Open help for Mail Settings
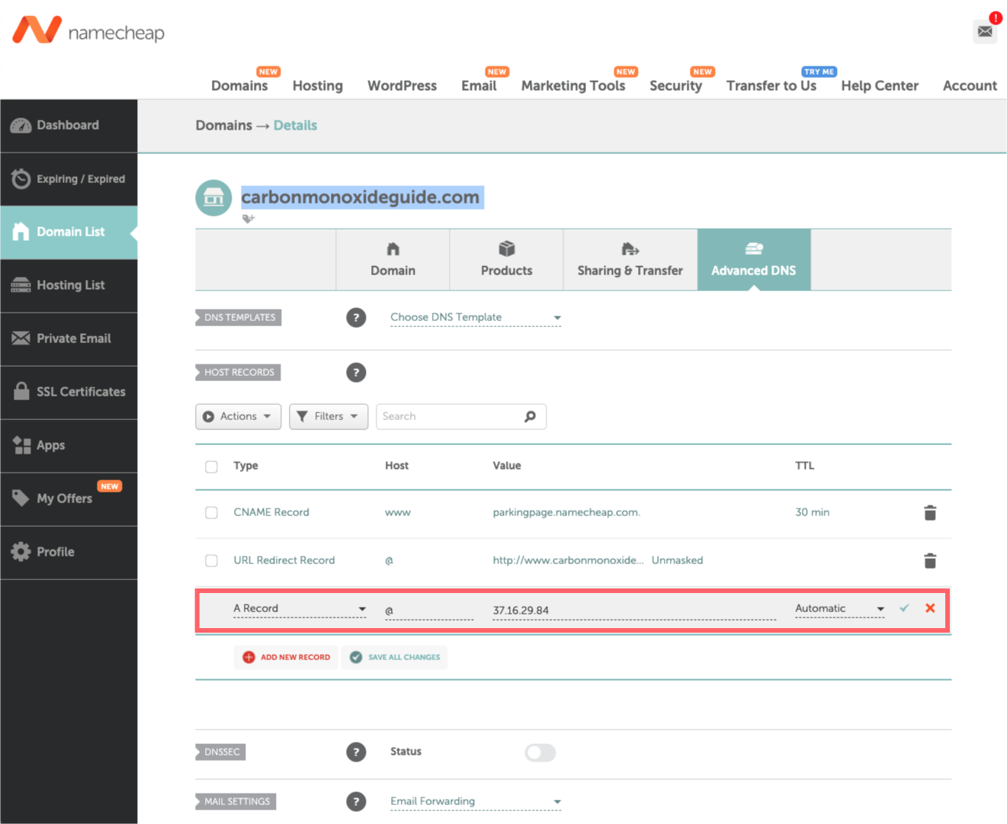 coord(356,802)
